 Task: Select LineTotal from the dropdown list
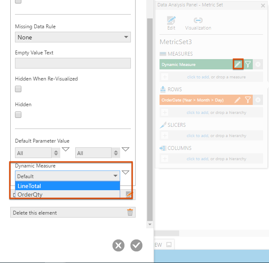67,186
